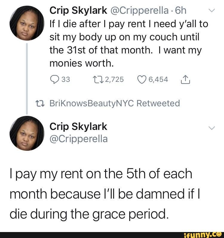The height and width of the screenshot is (238, 224).
Task: Open the second tweet's profile avatar
Action: pyautogui.click(x=27, y=133)
